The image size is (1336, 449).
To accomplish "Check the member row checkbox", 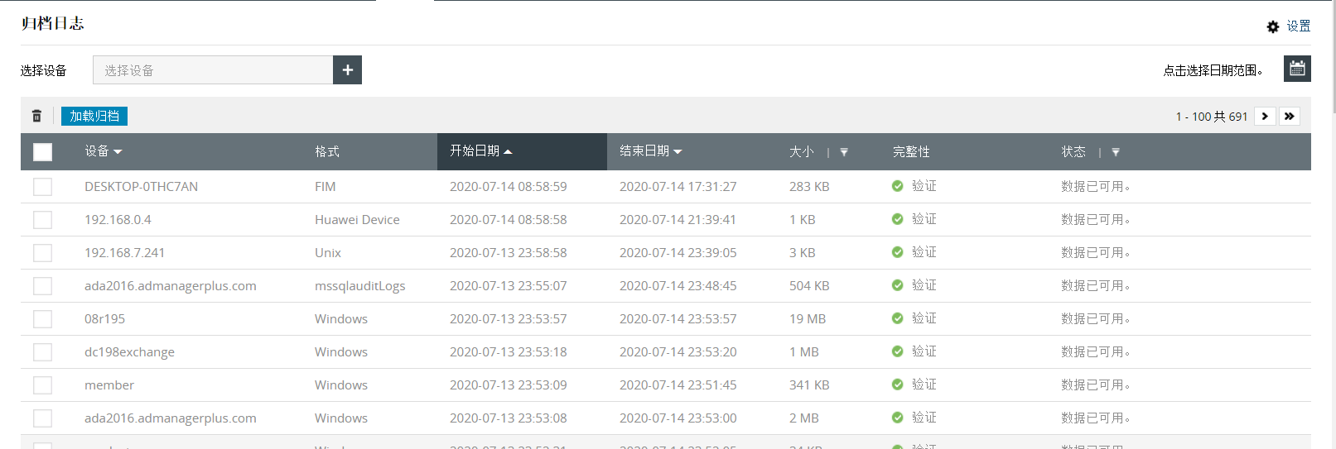I will click(42, 385).
